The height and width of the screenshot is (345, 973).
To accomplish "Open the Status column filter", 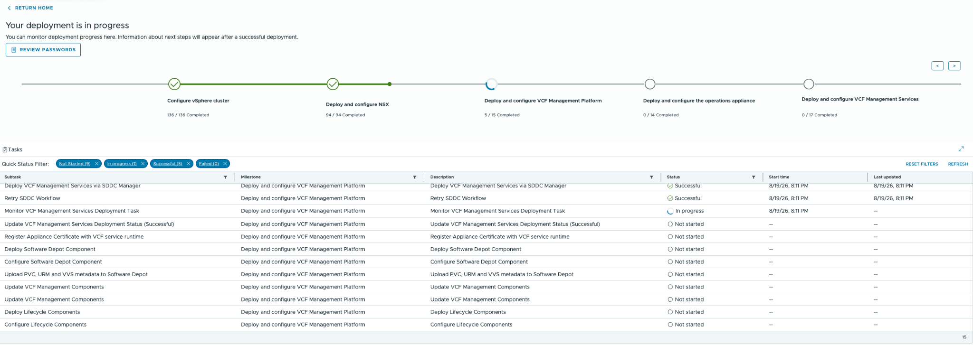I will (754, 177).
